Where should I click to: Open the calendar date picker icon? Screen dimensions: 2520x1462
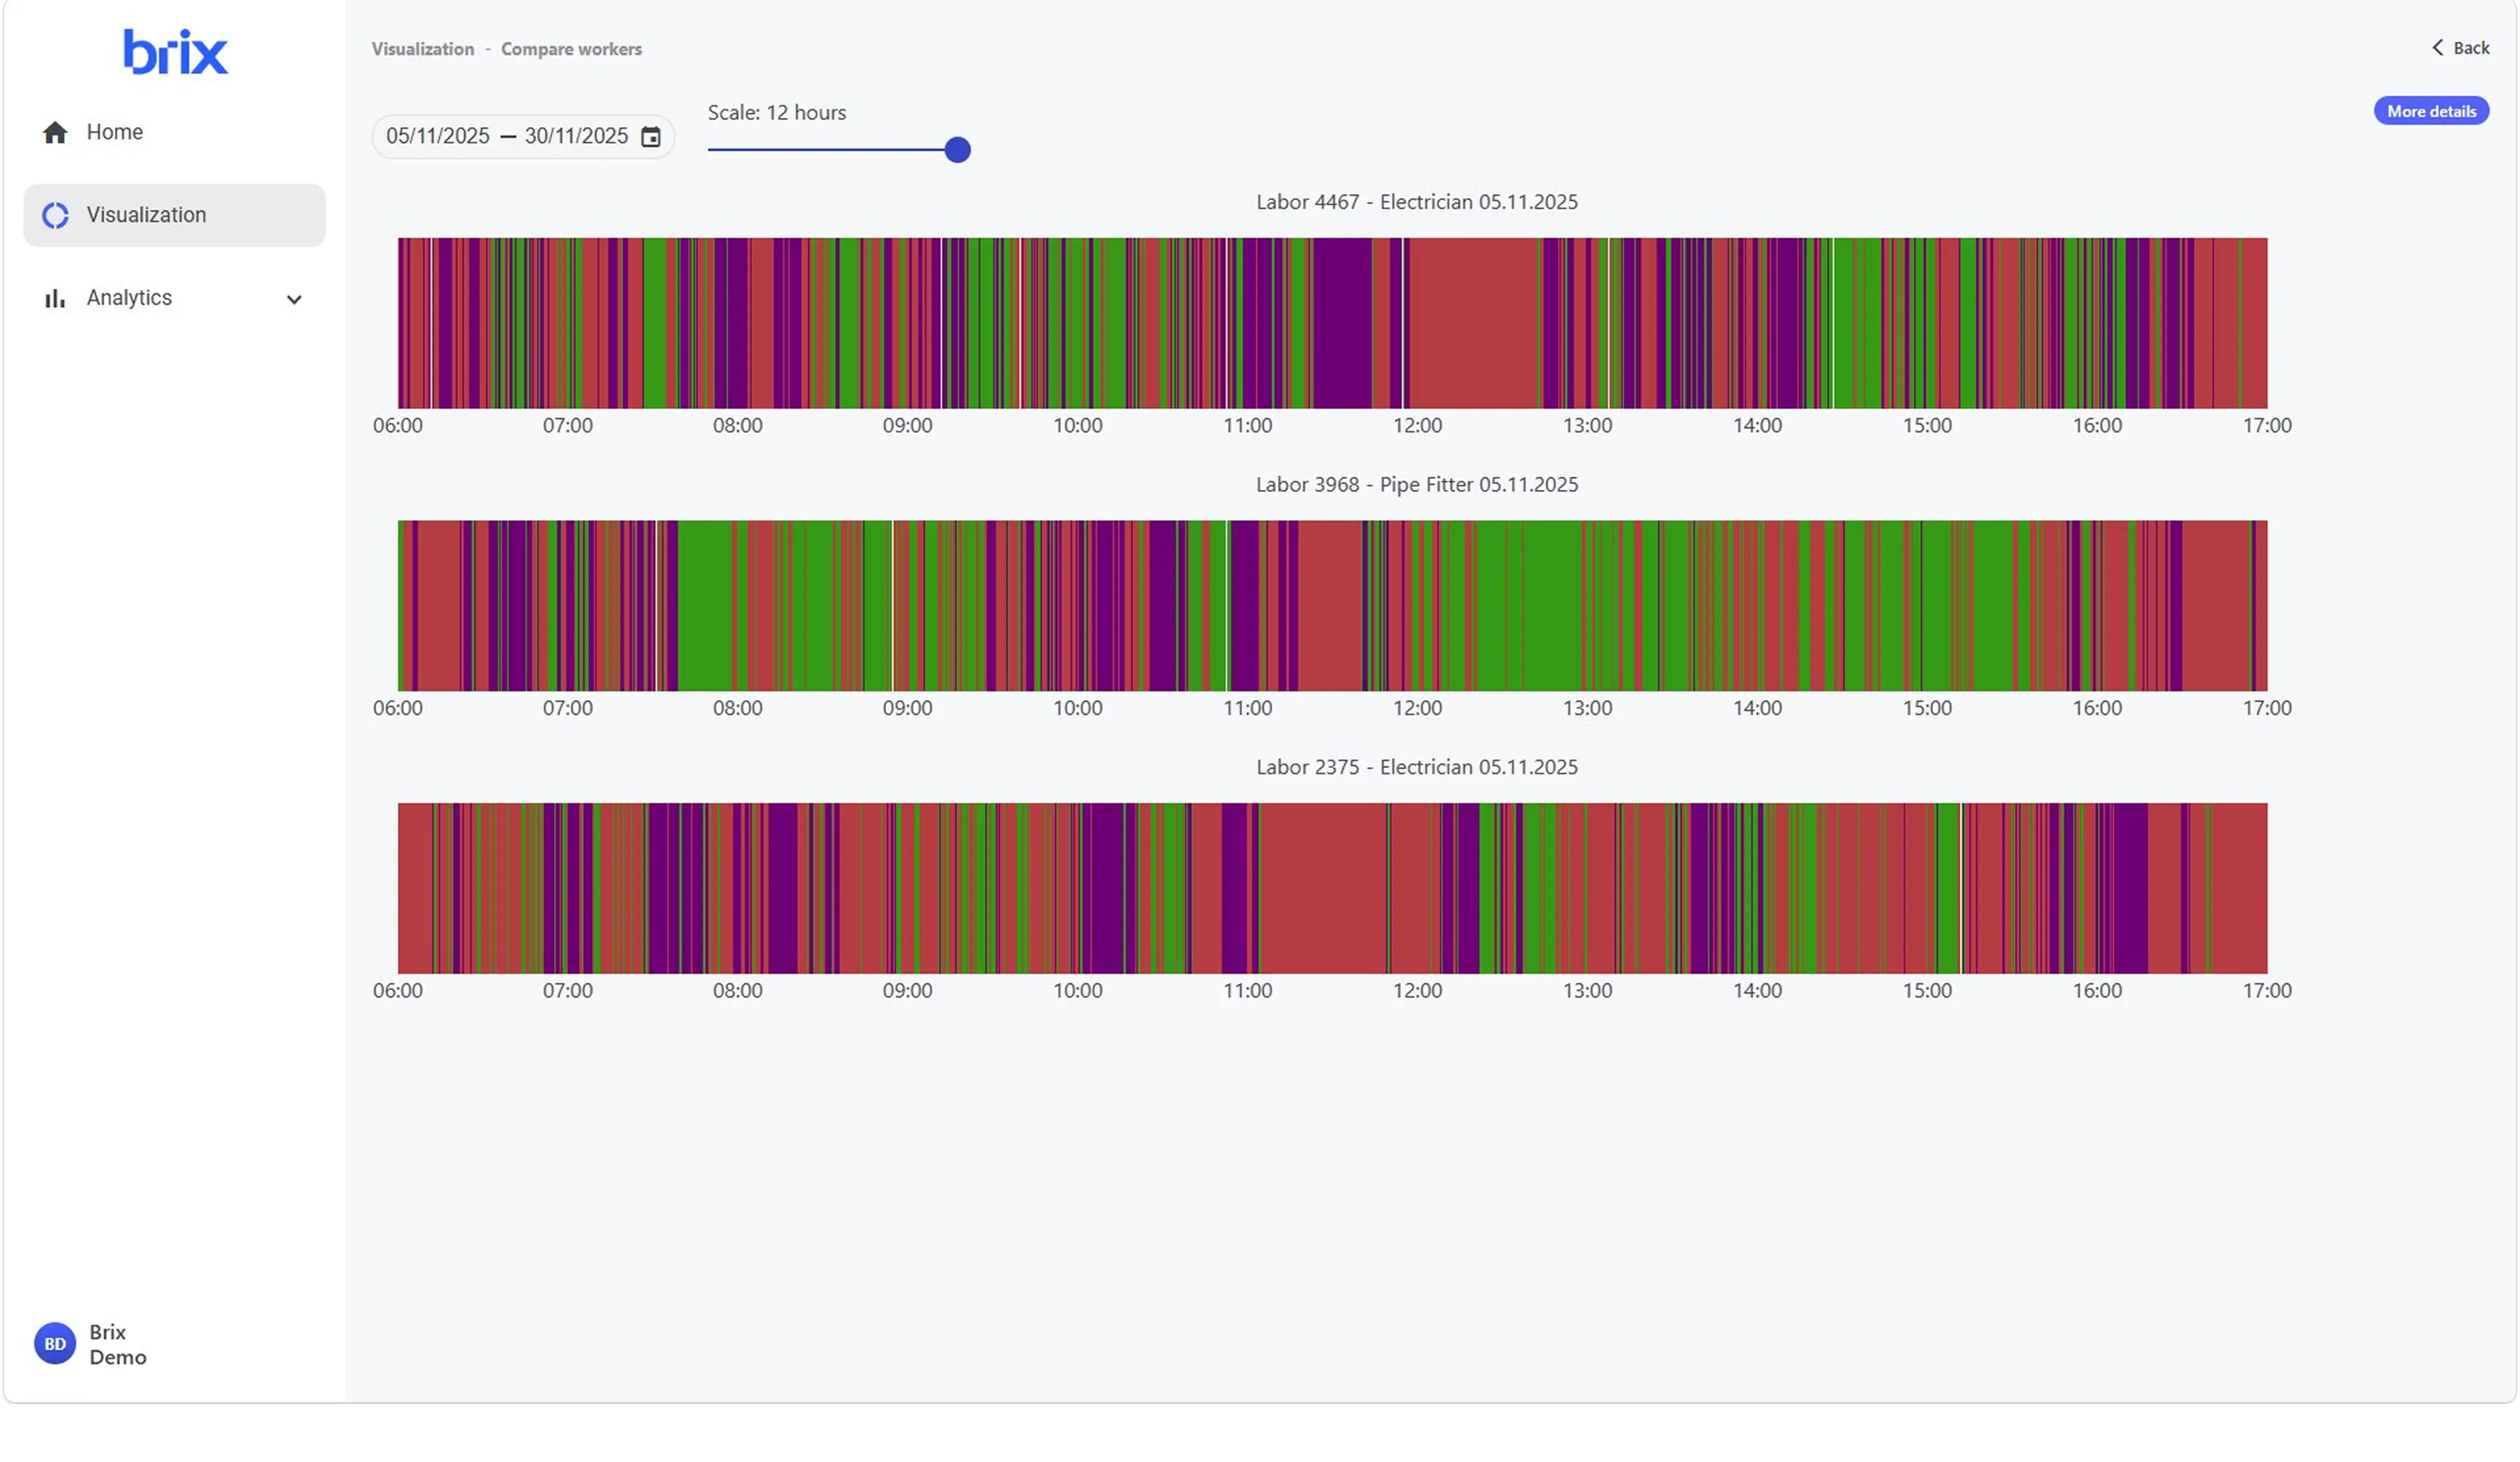click(651, 136)
